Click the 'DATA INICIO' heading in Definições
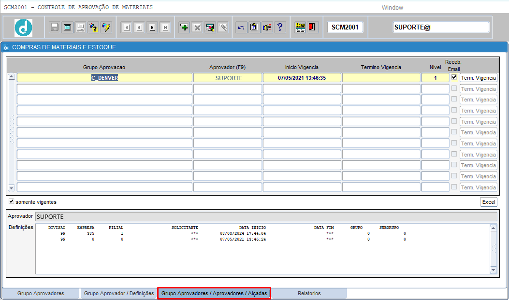Image resolution: width=509 pixels, height=300 pixels. point(252,228)
